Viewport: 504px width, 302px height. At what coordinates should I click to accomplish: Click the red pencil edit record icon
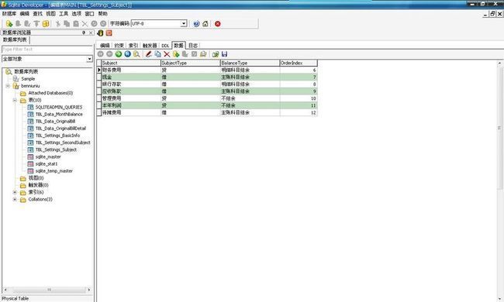pos(149,54)
